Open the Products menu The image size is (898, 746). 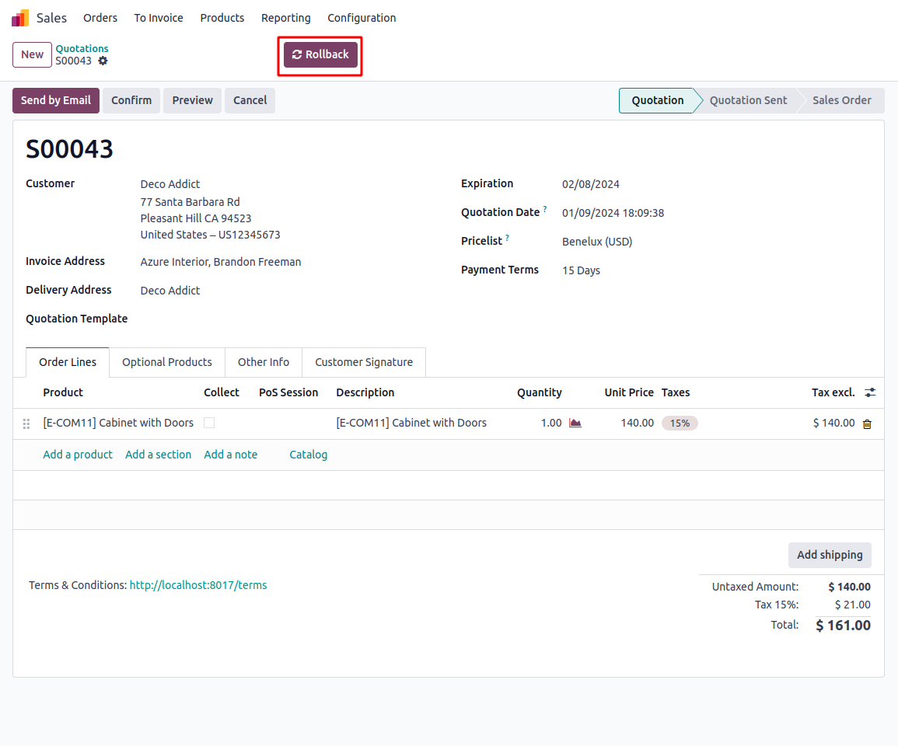(222, 18)
